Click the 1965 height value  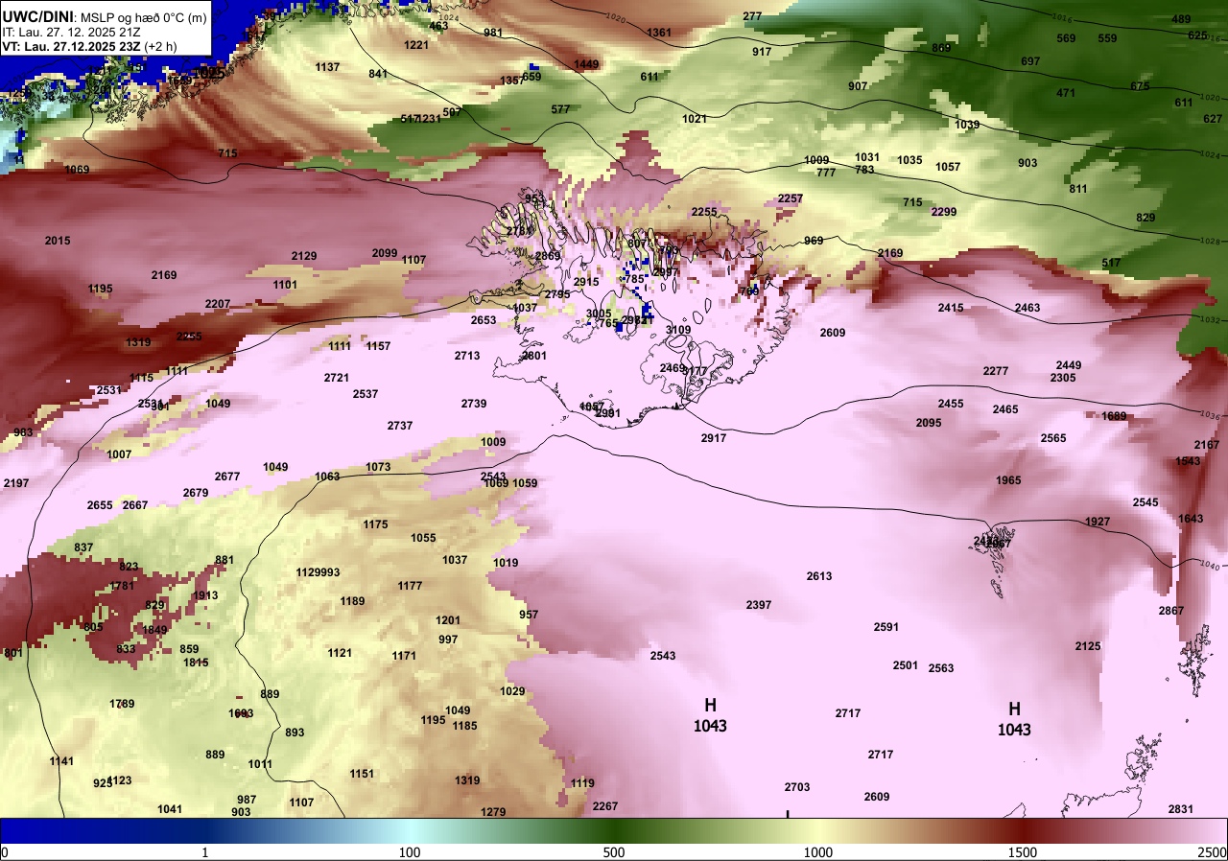pos(1008,480)
